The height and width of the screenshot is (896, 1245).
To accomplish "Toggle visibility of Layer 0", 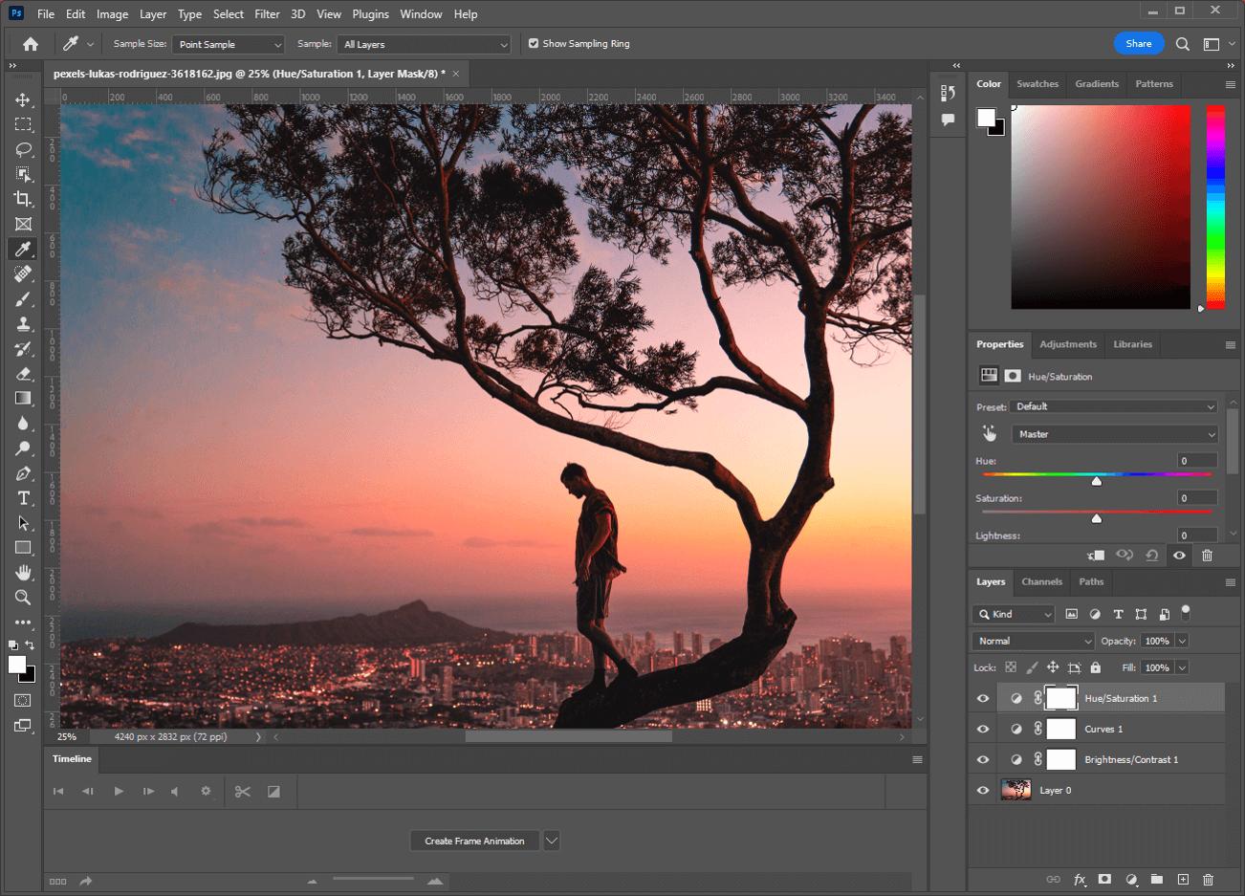I will click(982, 790).
